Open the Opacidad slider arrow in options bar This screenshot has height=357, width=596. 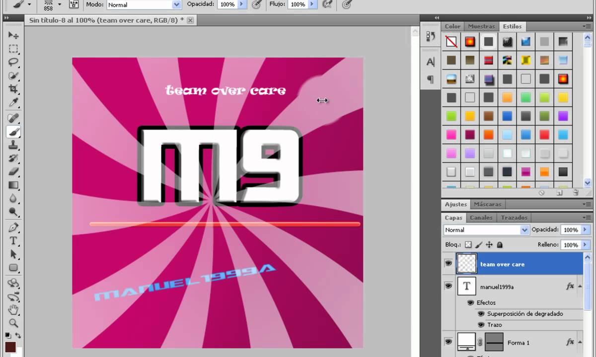[242, 4]
